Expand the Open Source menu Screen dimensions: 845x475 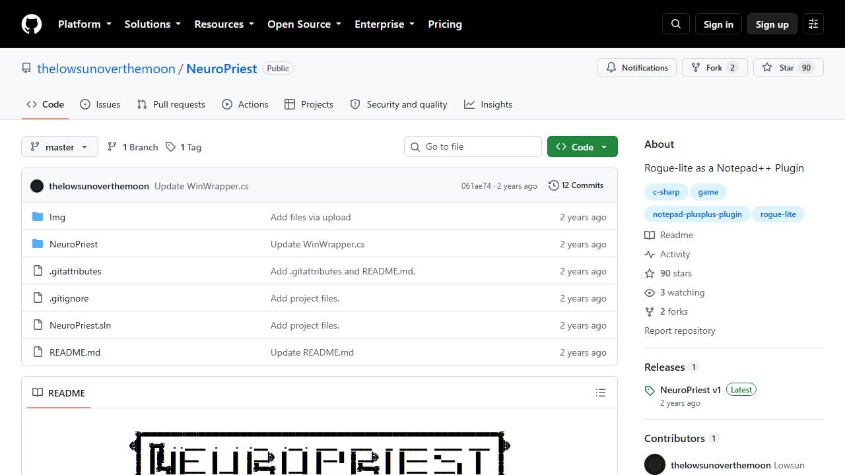click(304, 24)
